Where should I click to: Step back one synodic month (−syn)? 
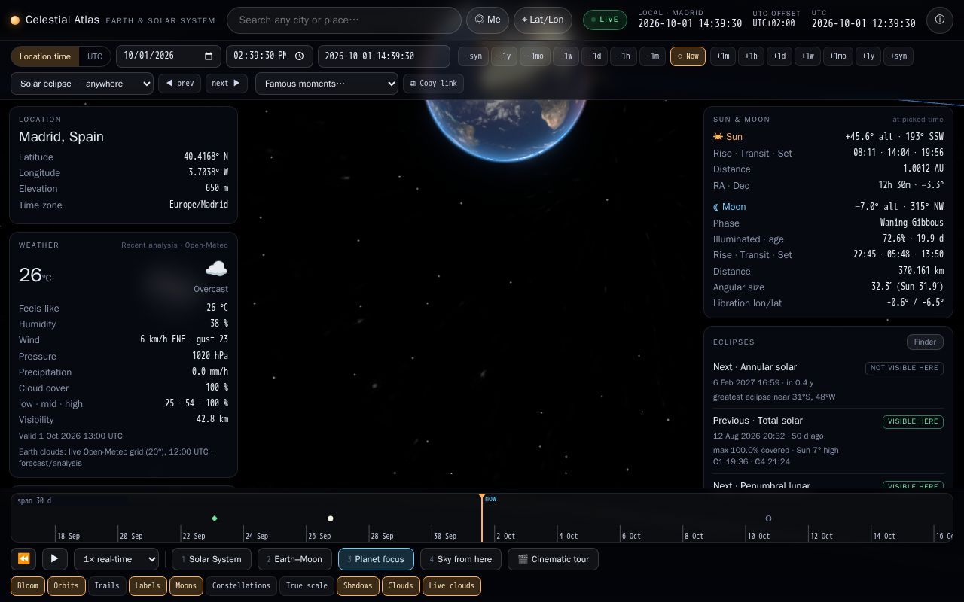[x=474, y=56]
